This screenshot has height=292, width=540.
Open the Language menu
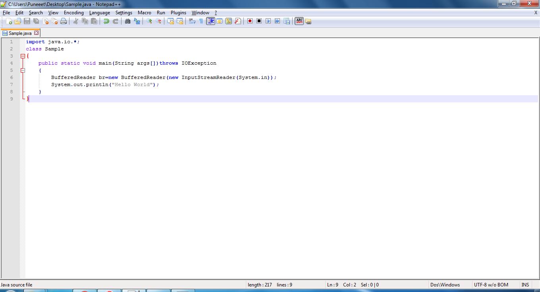coord(100,13)
